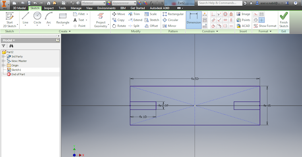Apply the Concentric constraint
This screenshot has width=302, height=157.
pyautogui.click(x=225, y=14)
